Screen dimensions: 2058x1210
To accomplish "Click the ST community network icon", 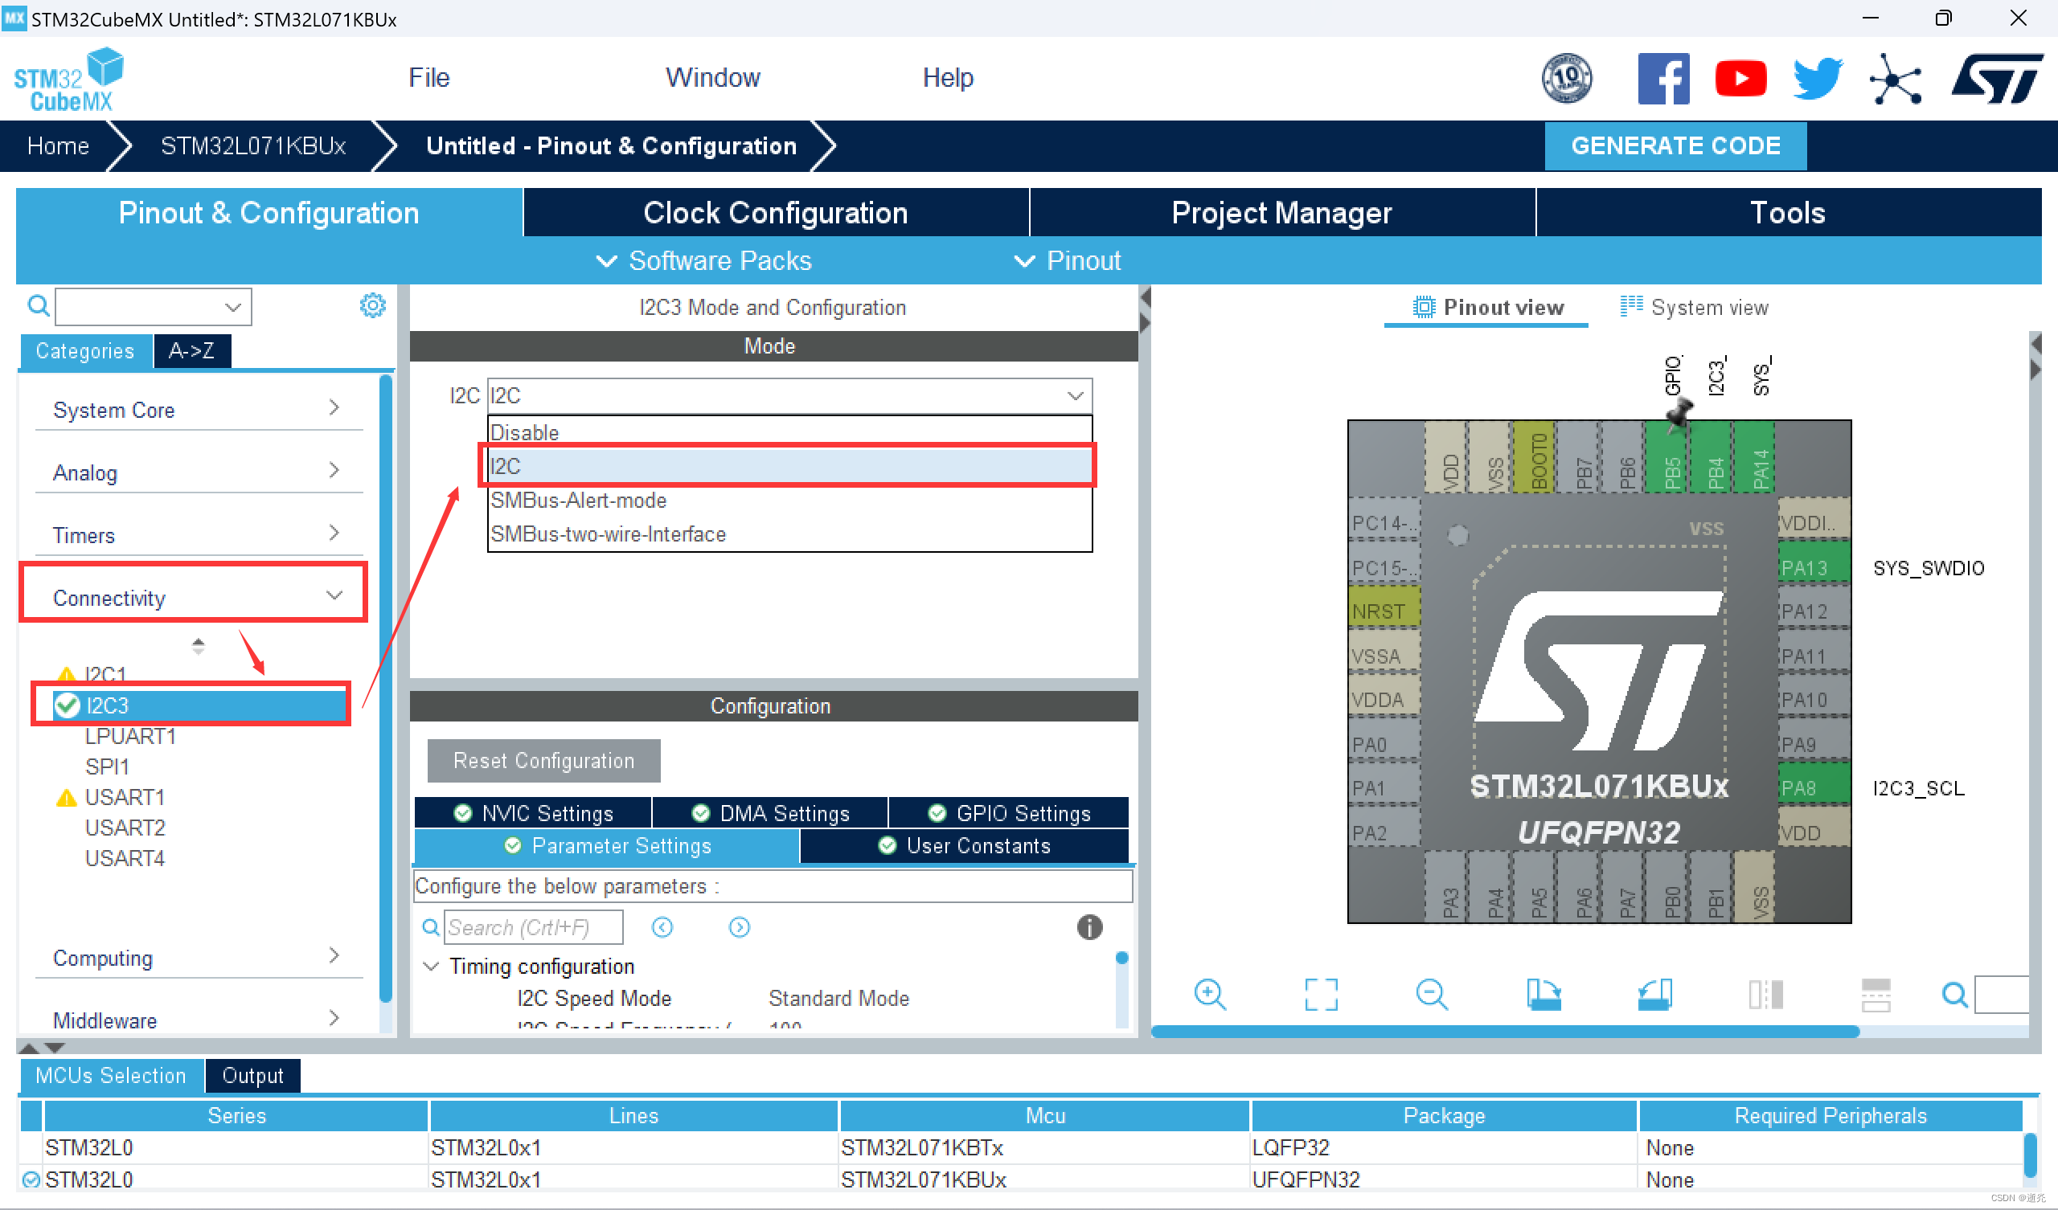I will pos(1895,80).
